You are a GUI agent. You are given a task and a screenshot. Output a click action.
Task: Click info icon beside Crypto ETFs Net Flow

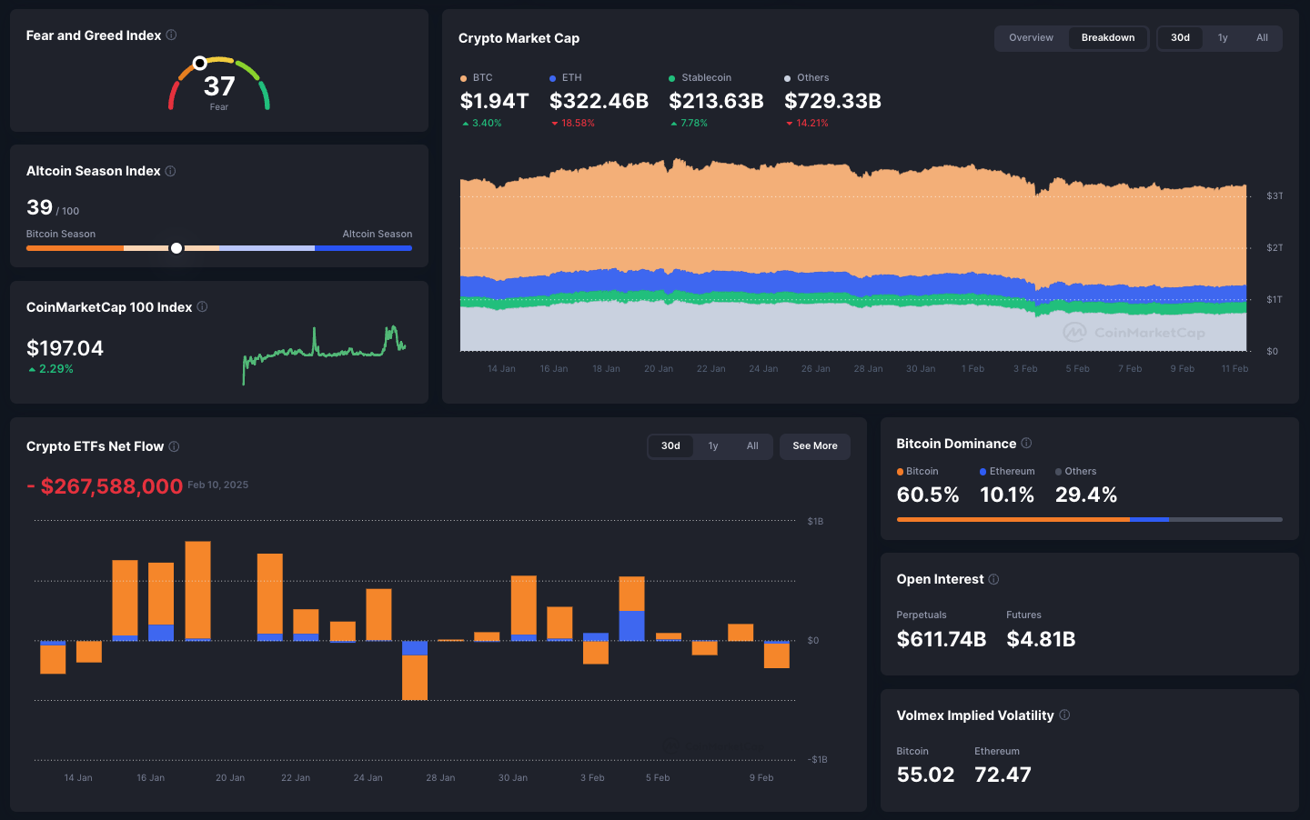click(174, 446)
